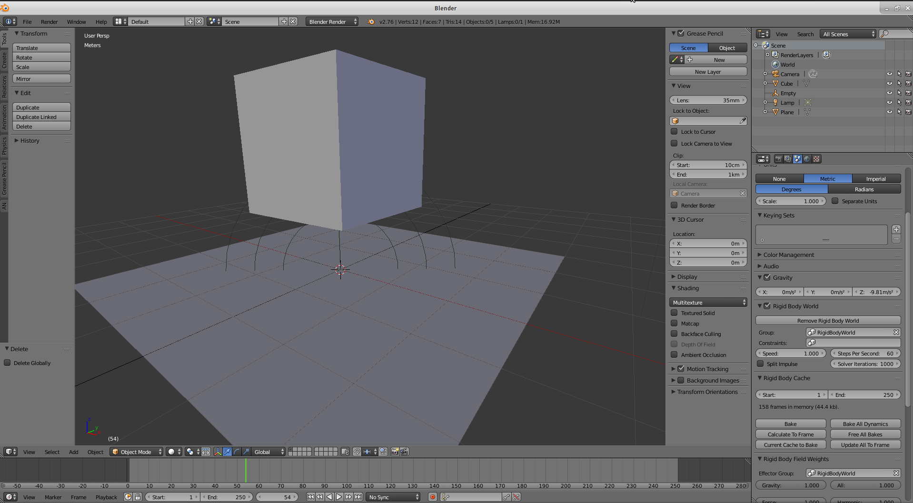Open the Add menu in 3D view header

pyautogui.click(x=73, y=452)
